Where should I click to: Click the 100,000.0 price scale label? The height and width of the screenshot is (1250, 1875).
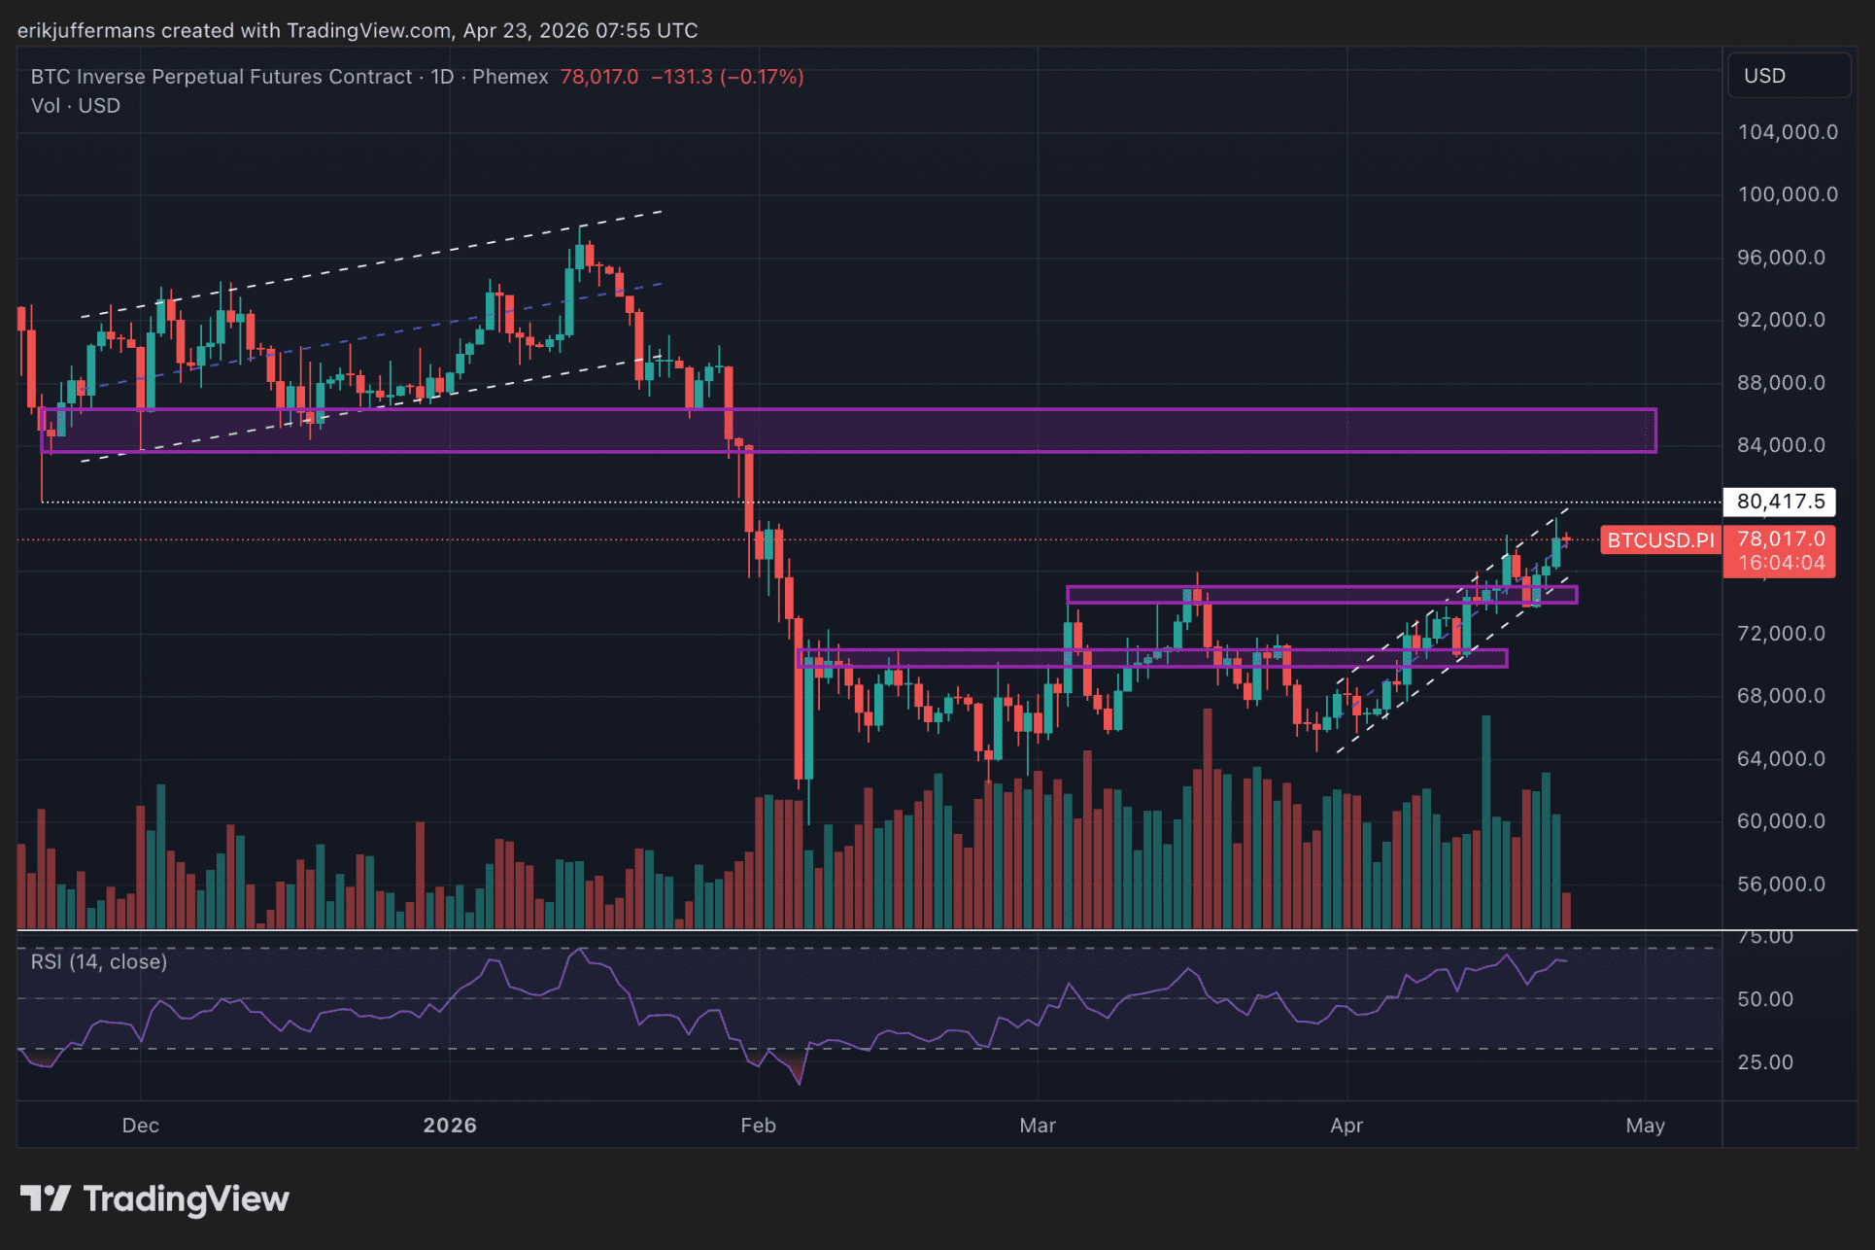[x=1787, y=194]
